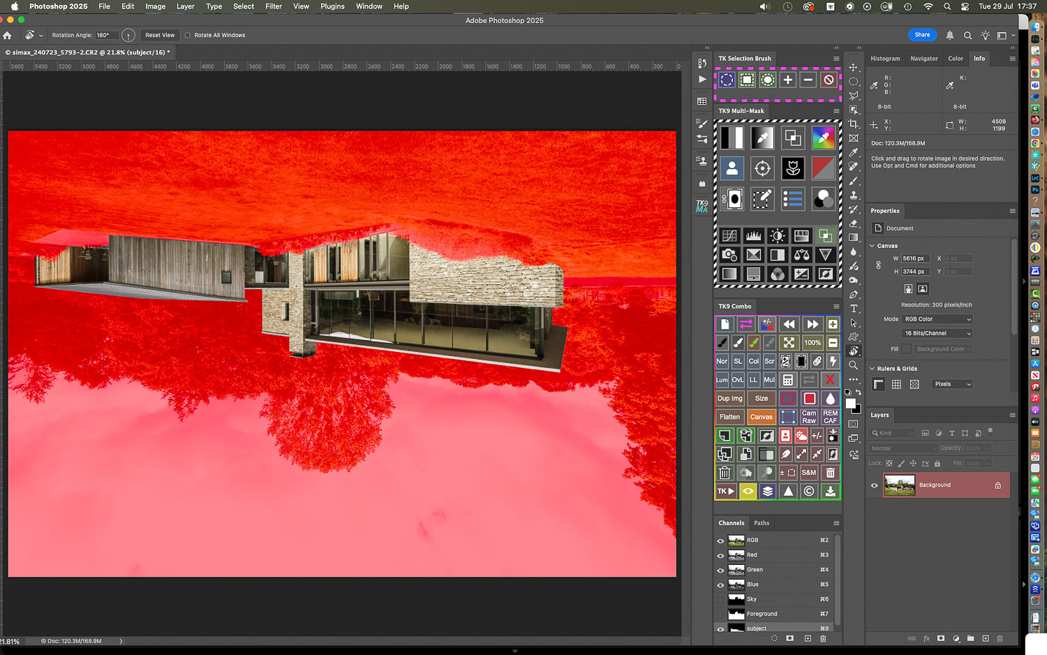This screenshot has width=1047, height=655.
Task: Open the notifications bell icon
Action: click(x=950, y=35)
